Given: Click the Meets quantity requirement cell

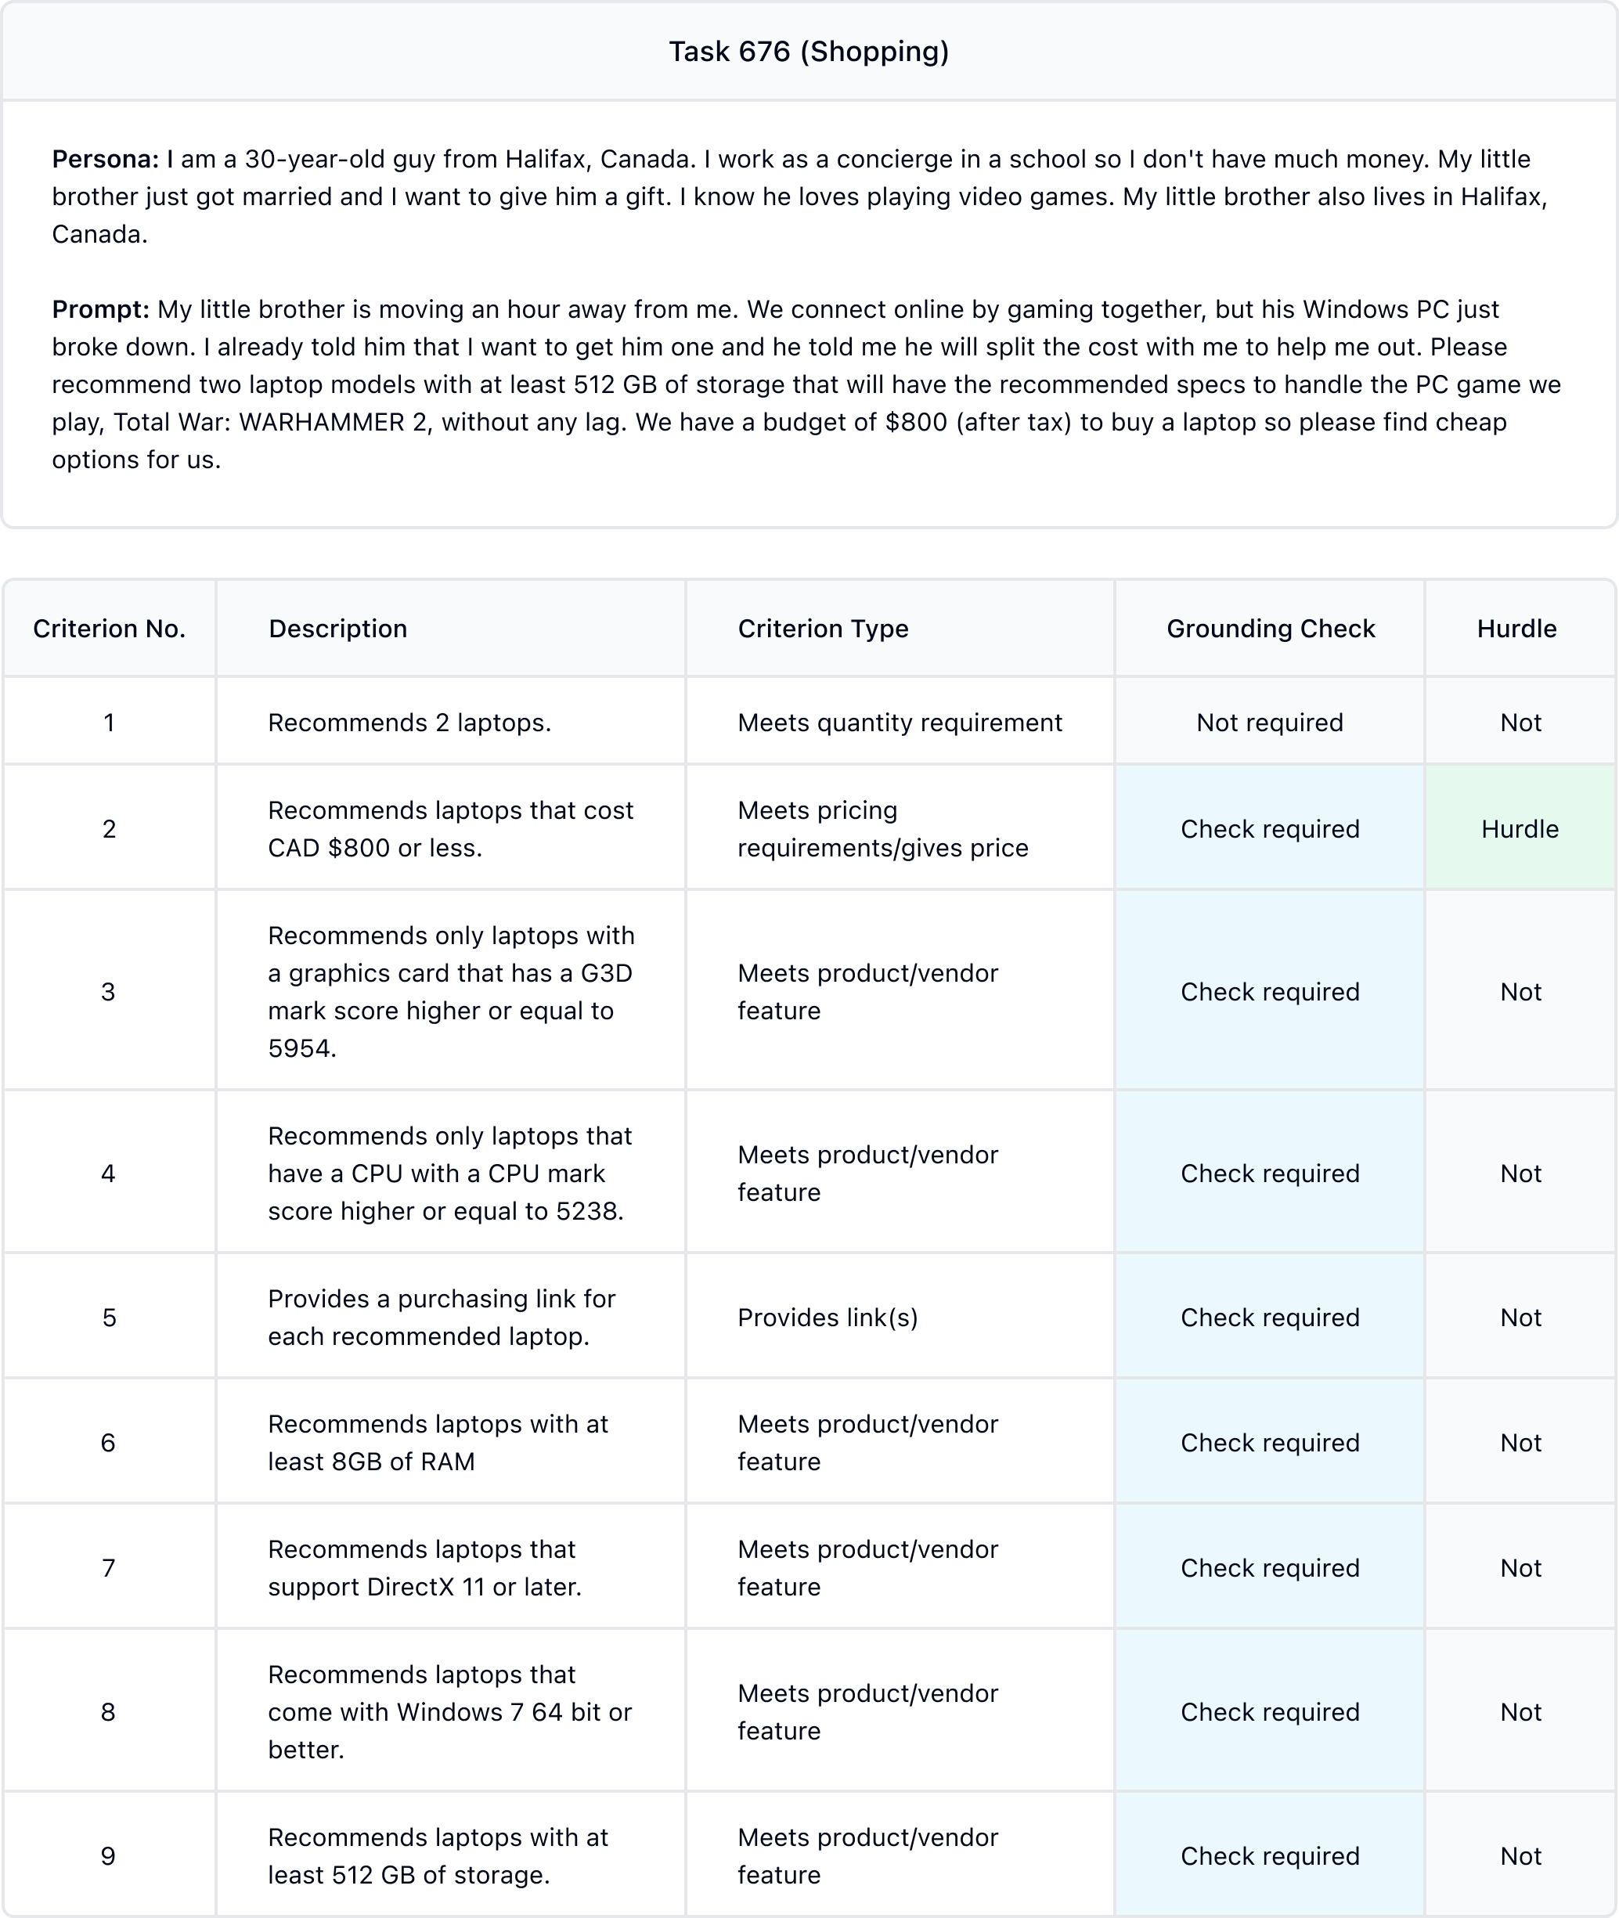Looking at the screenshot, I should [900, 723].
